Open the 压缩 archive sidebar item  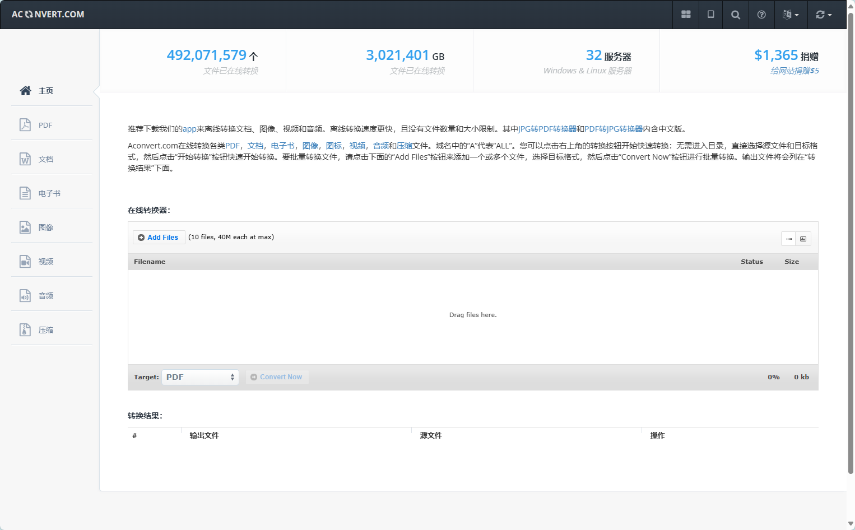tap(52, 330)
